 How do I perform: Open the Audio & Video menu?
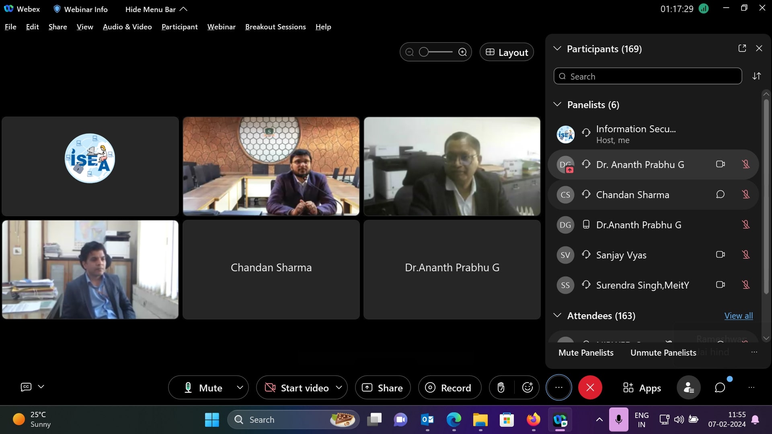tap(127, 27)
